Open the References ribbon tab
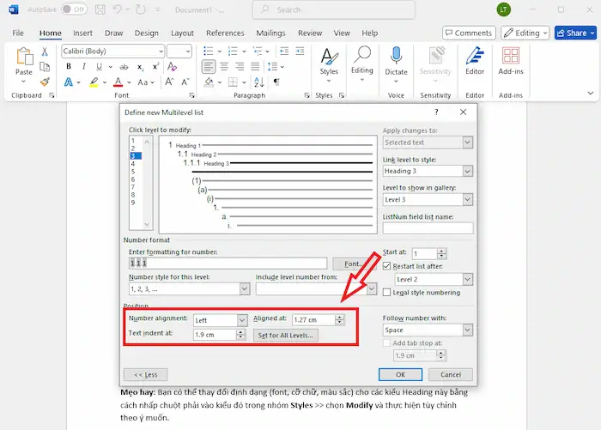The width and height of the screenshot is (601, 430). click(225, 33)
